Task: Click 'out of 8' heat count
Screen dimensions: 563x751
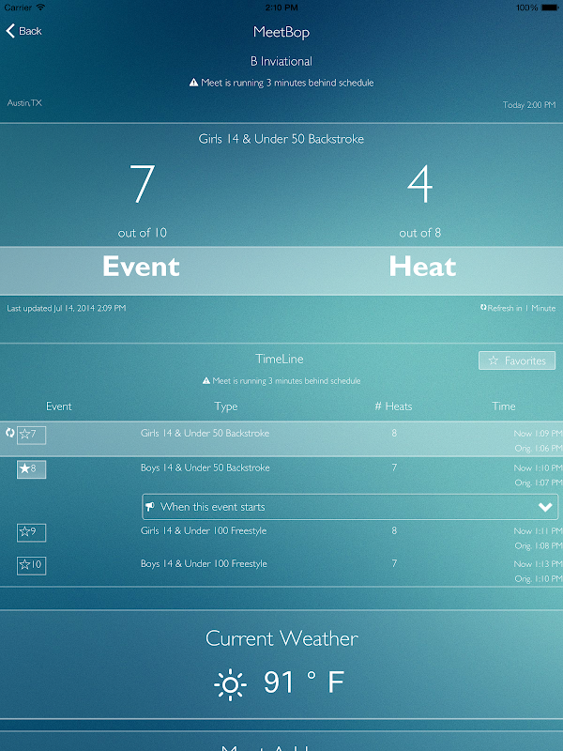Action: [x=419, y=233]
